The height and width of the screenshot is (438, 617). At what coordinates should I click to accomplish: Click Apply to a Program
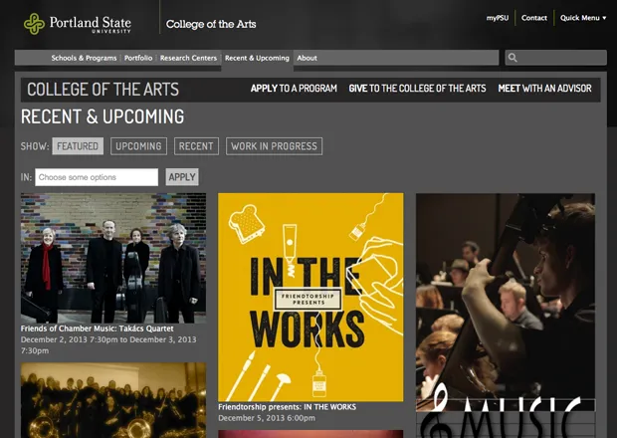click(x=294, y=89)
